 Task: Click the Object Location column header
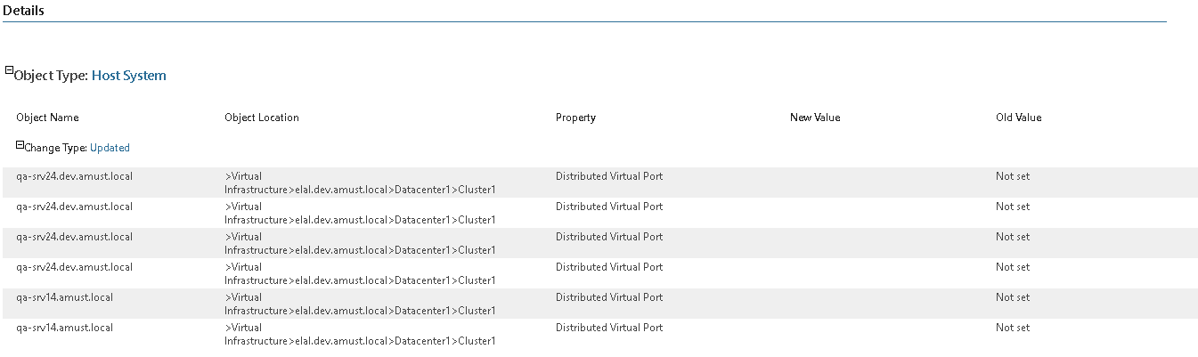[x=262, y=118]
